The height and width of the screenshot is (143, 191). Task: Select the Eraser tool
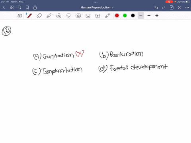click(39, 16)
